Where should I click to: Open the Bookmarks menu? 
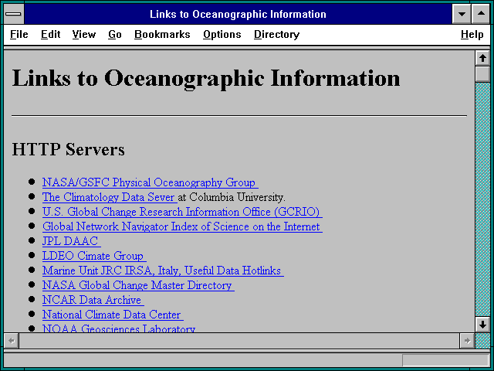(162, 34)
